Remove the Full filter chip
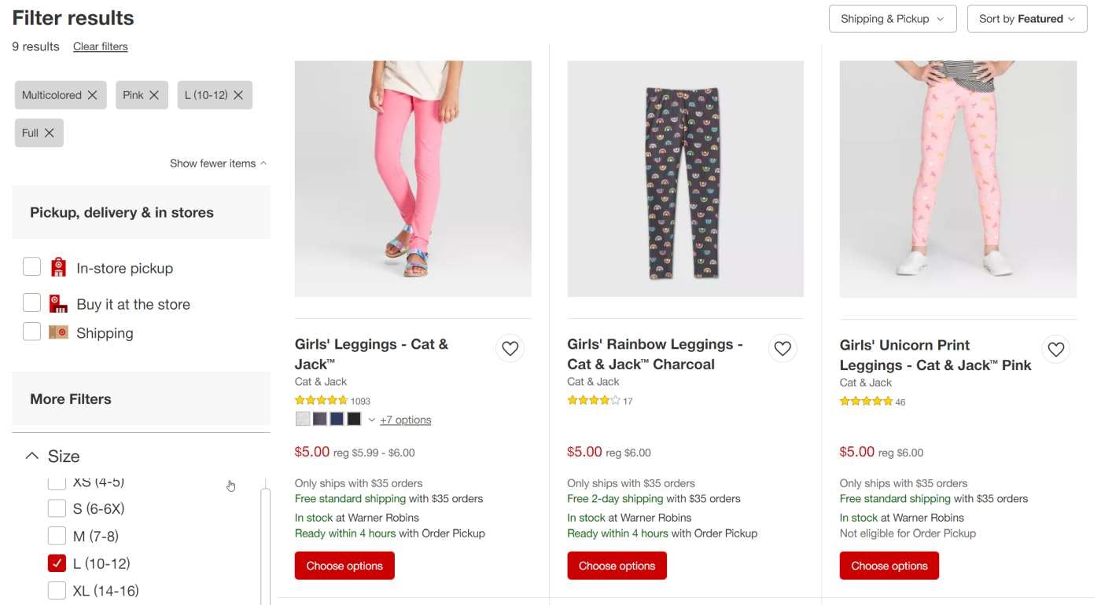This screenshot has height=605, width=1101. click(50, 133)
